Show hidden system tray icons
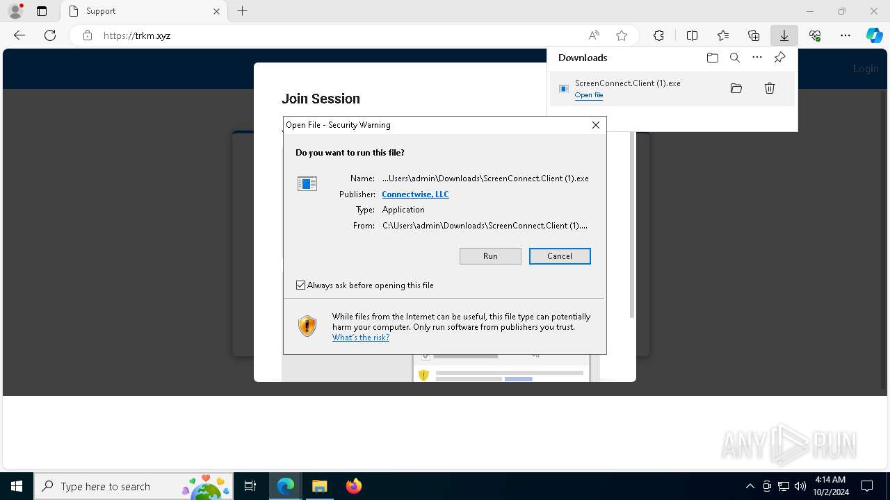The width and height of the screenshot is (890, 500). pos(750,486)
